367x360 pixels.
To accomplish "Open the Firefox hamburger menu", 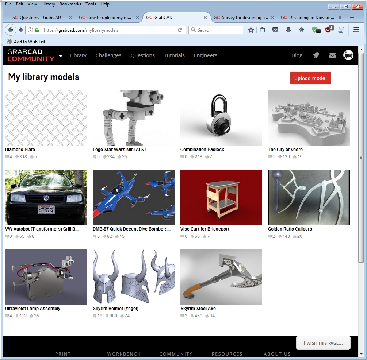I will [356, 30].
